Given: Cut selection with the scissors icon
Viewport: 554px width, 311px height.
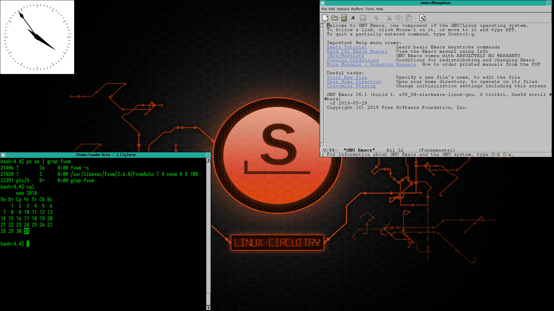Looking at the screenshot, I should (389, 18).
